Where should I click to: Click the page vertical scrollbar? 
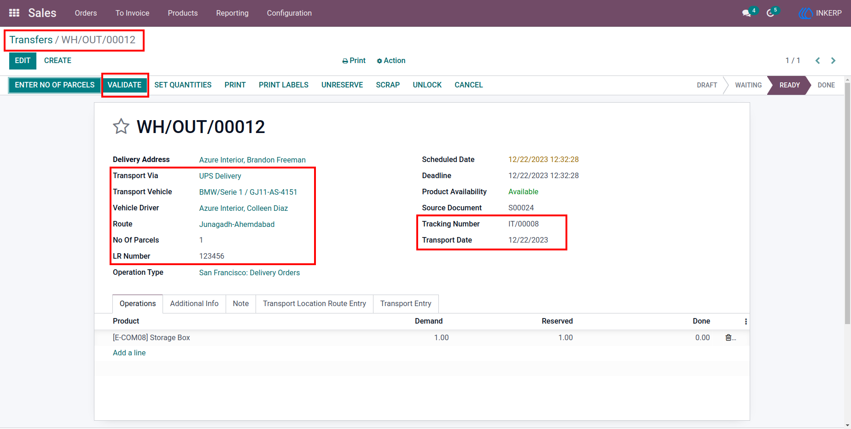click(847, 203)
